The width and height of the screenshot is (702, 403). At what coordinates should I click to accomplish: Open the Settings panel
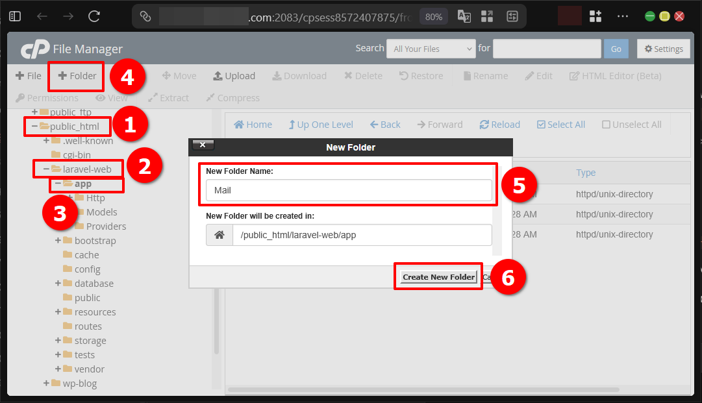[663, 49]
